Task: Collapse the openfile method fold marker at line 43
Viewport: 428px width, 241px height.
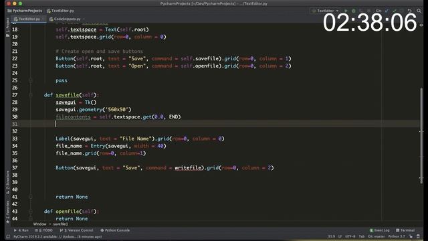Action: [x=31, y=212]
